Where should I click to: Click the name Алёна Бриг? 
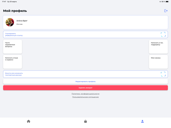click(22, 21)
